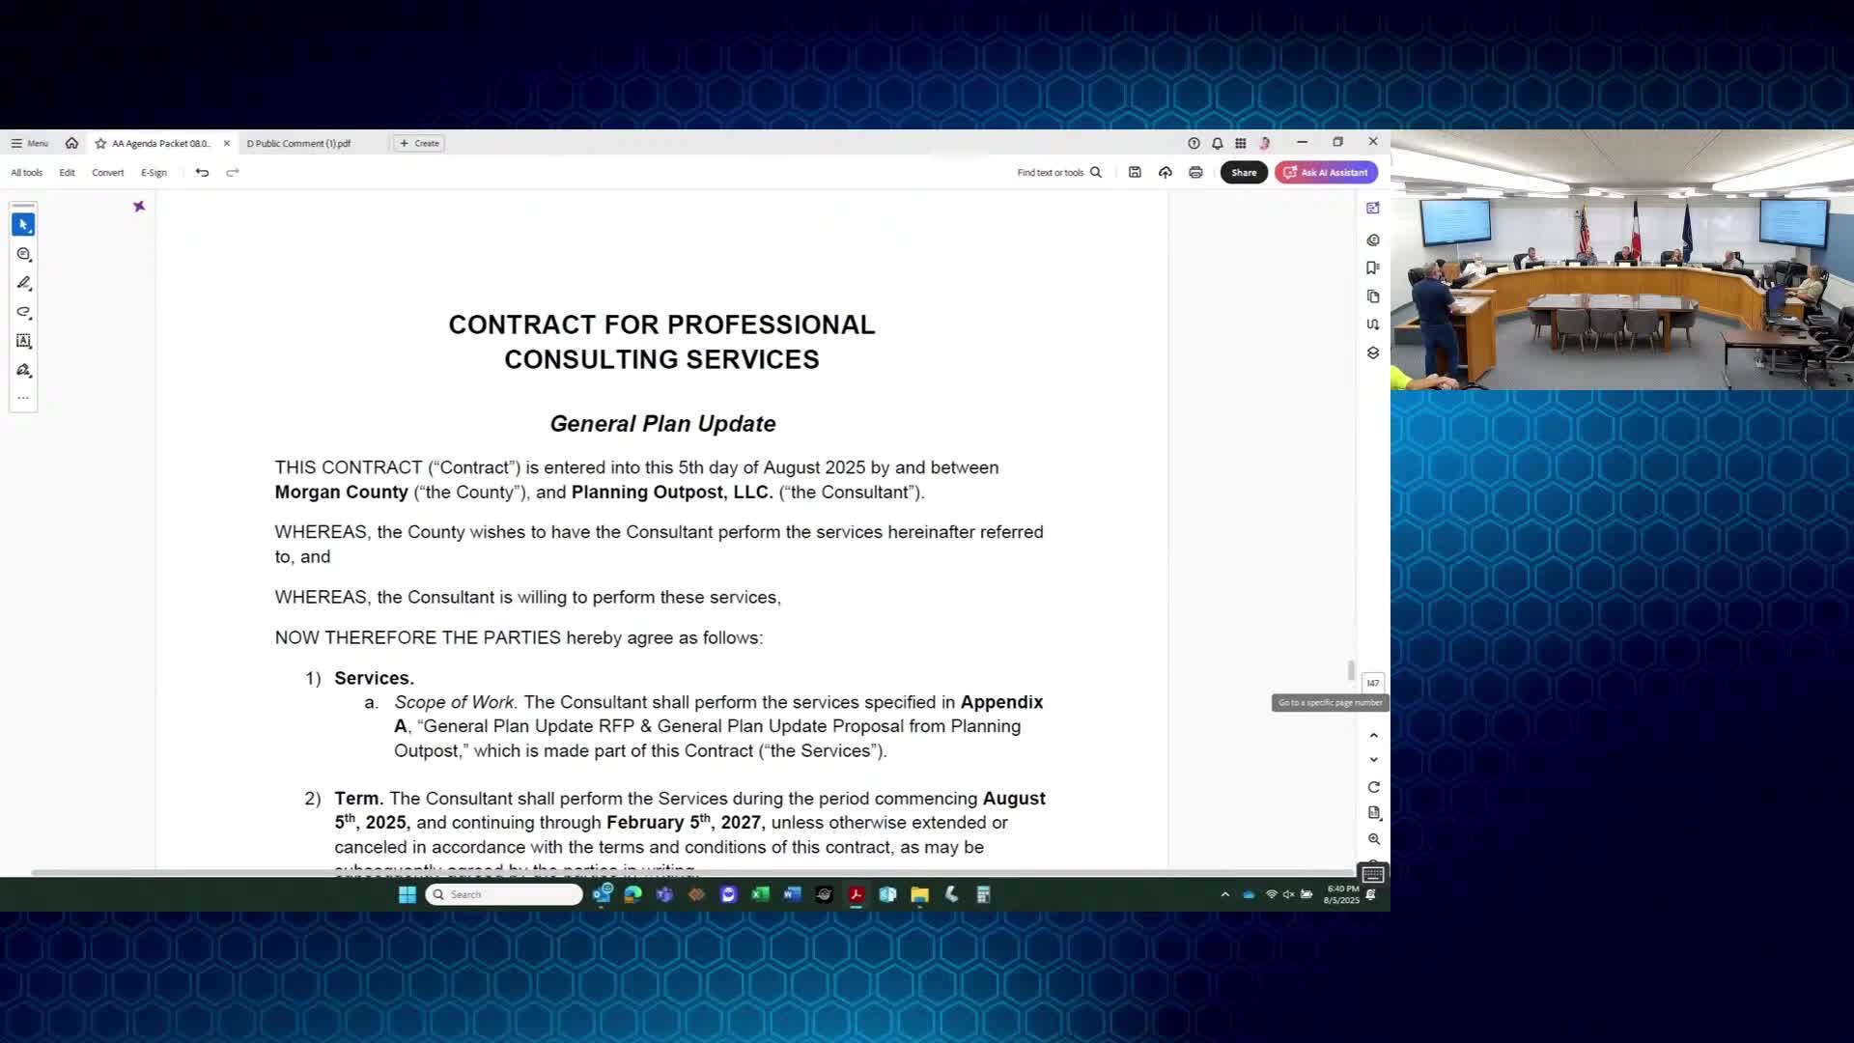The width and height of the screenshot is (1854, 1043).
Task: Activate the text box tool
Action: click(x=23, y=341)
